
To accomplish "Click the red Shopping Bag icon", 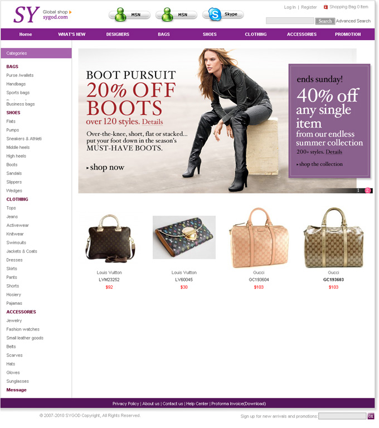I will 325,7.
